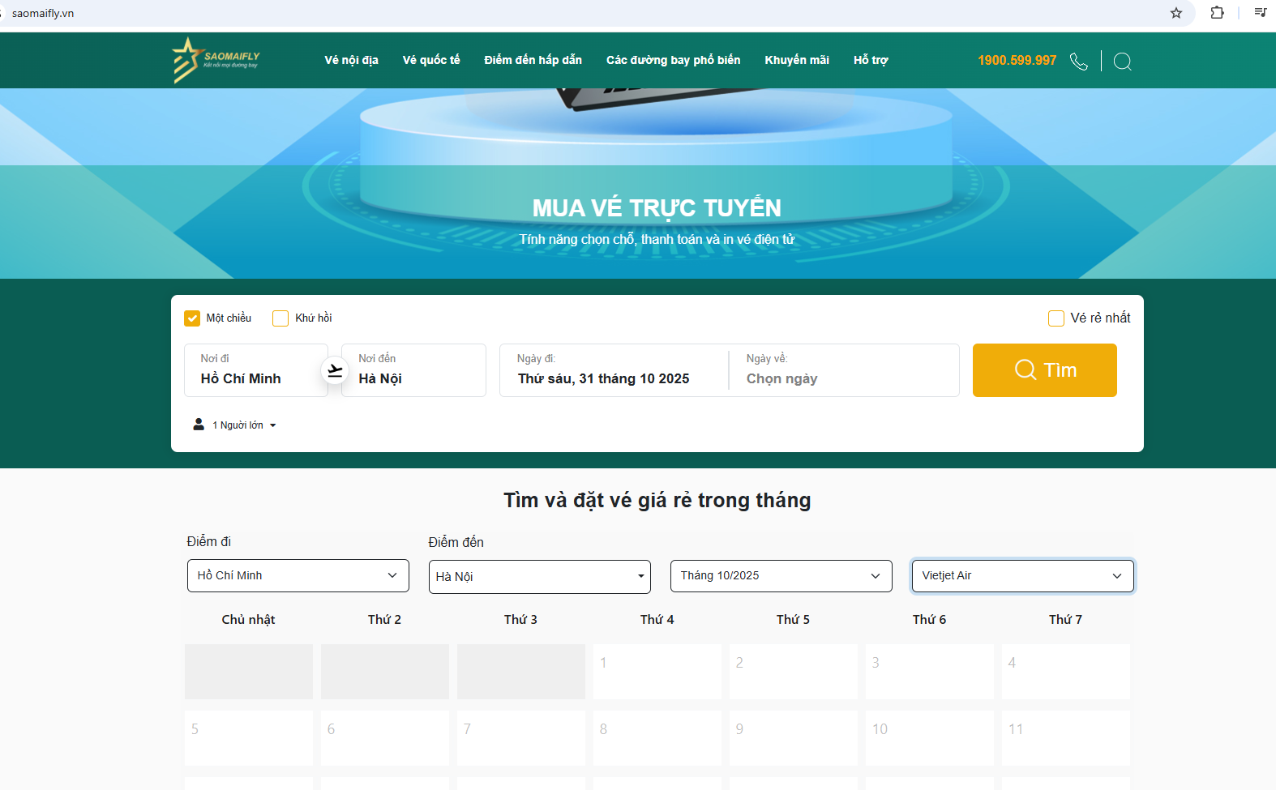Image resolution: width=1276 pixels, height=790 pixels.
Task: Click the passenger person icon
Action: pos(199,425)
